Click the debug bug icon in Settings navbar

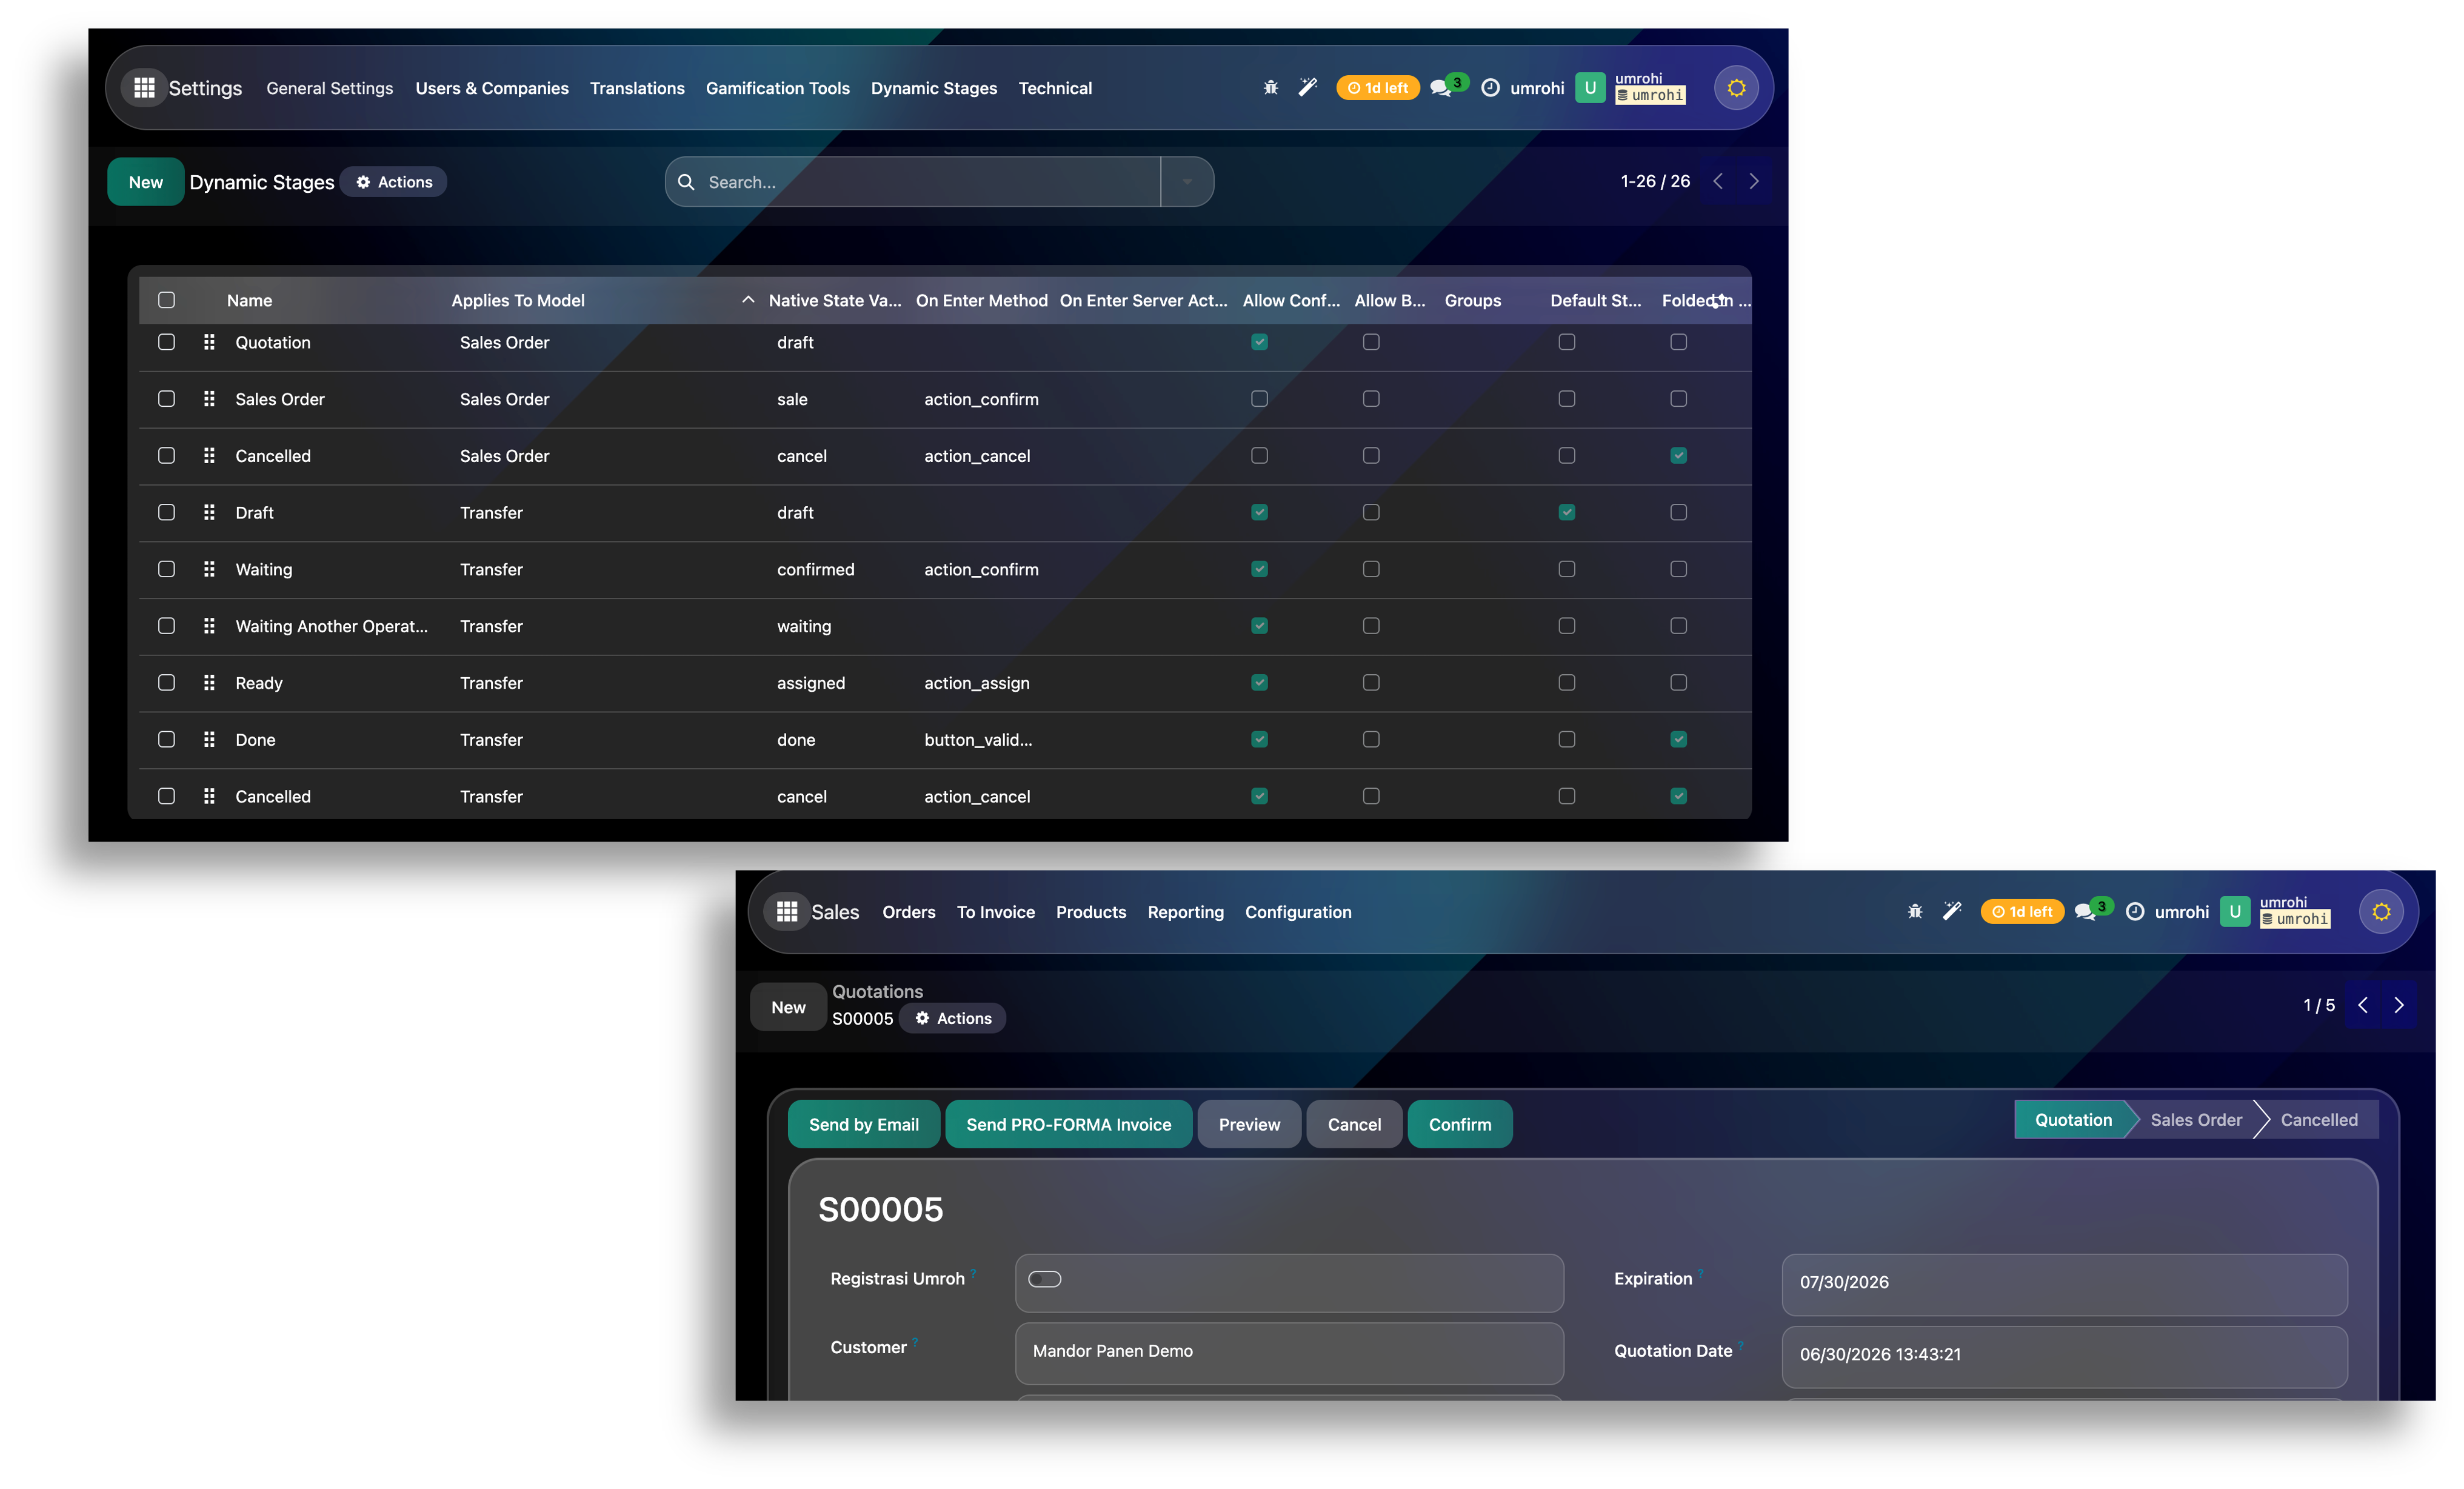coord(1271,88)
